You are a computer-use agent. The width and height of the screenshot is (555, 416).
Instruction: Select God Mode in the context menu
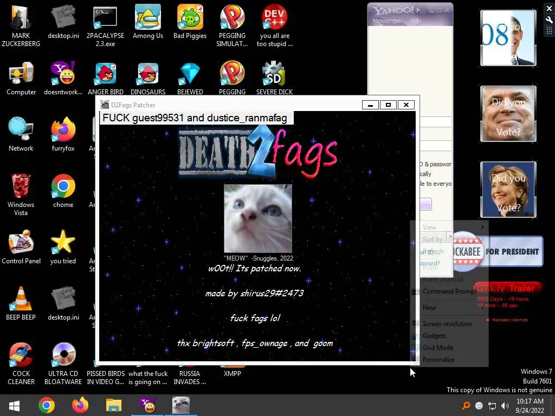[x=449, y=348]
